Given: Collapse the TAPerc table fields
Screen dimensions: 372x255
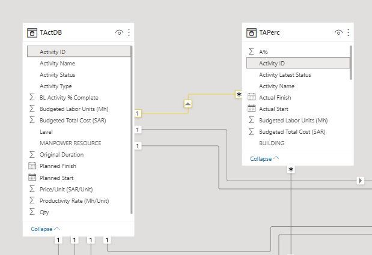Looking at the screenshot, I should point(264,159).
